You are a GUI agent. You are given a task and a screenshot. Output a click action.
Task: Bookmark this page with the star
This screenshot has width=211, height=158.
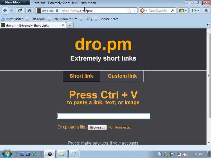click(129, 11)
